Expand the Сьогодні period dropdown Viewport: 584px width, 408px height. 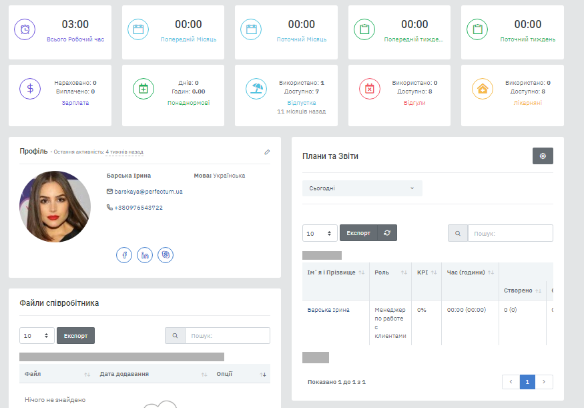362,188
